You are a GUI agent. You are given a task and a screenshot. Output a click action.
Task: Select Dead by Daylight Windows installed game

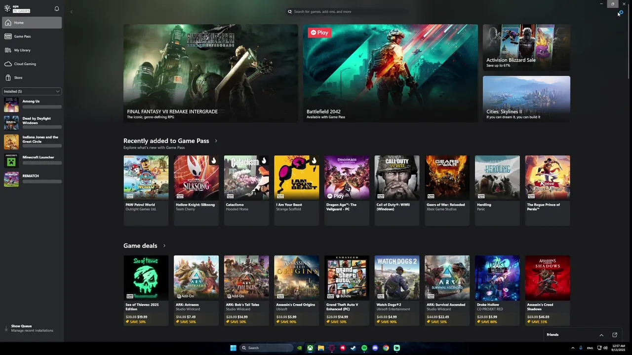tap(32, 123)
